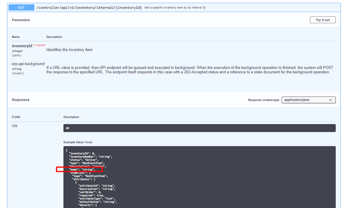Click the red required marker next to inventoryId
This screenshot has width=346, height=208.
(39, 45)
